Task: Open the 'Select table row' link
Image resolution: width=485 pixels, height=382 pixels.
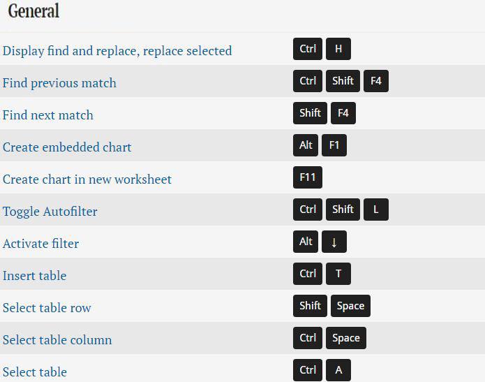Action: point(47,308)
